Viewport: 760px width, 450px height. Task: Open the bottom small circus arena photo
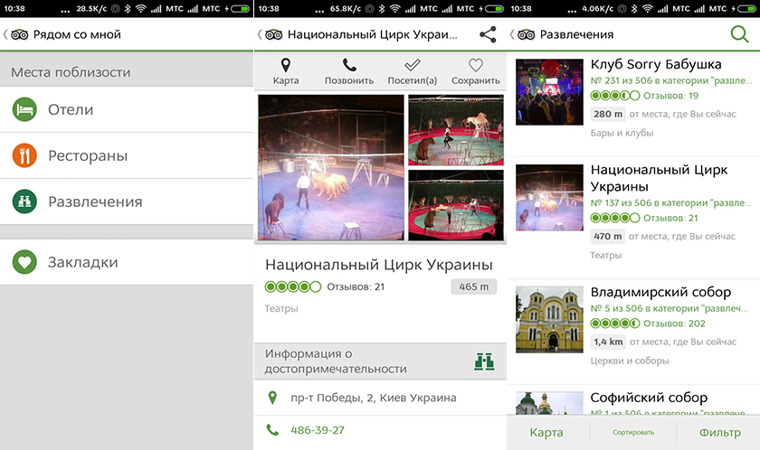[456, 205]
